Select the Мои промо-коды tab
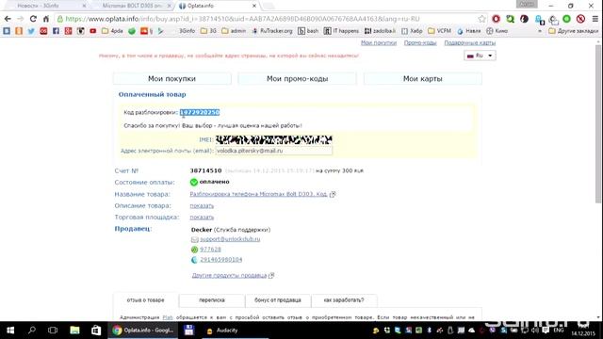The height and width of the screenshot is (339, 603). [x=298, y=79]
